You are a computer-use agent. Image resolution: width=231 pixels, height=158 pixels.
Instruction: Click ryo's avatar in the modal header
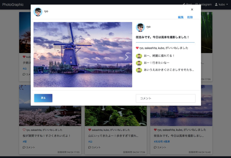coord(38,12)
